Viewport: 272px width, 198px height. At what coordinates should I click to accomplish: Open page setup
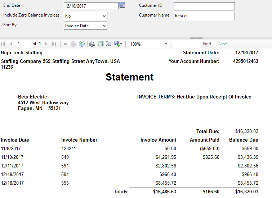(x=108, y=44)
